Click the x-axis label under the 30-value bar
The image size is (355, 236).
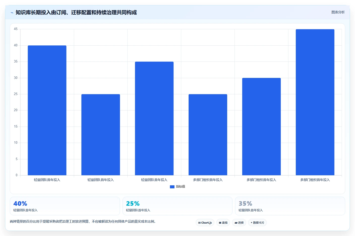pos(261,180)
